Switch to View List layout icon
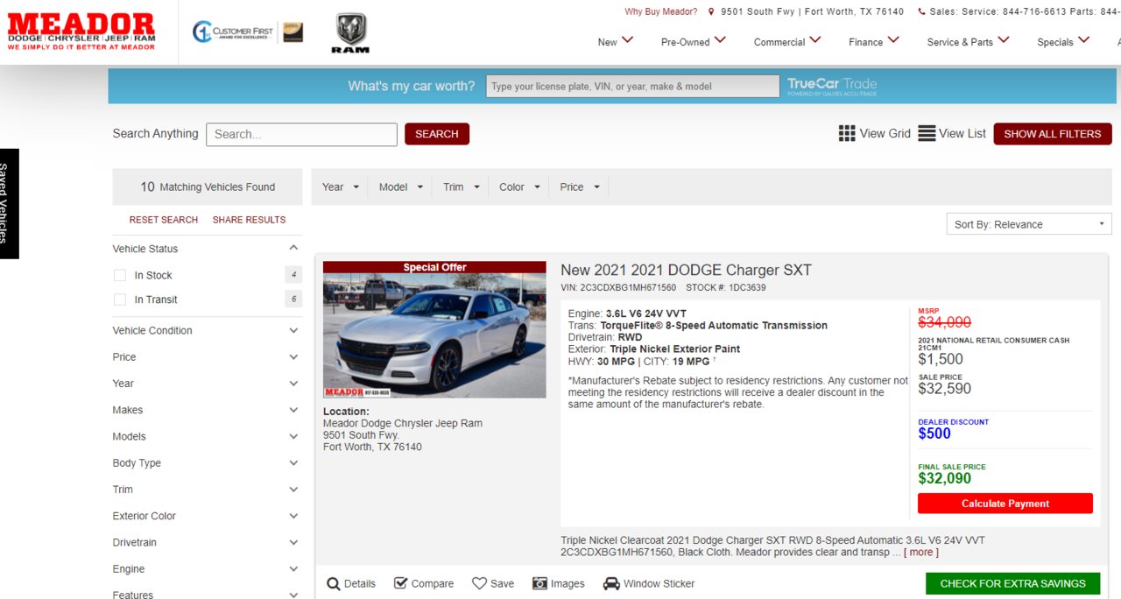This screenshot has height=599, width=1121. (x=927, y=133)
